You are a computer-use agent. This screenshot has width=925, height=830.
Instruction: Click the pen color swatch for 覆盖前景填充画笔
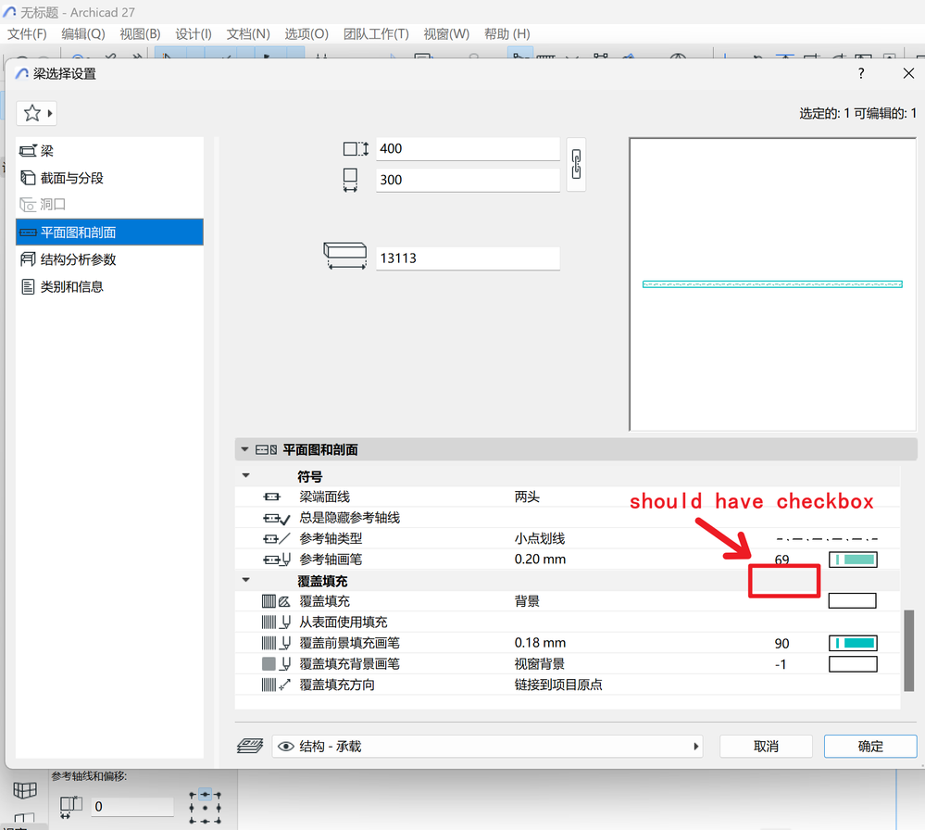[x=853, y=643]
